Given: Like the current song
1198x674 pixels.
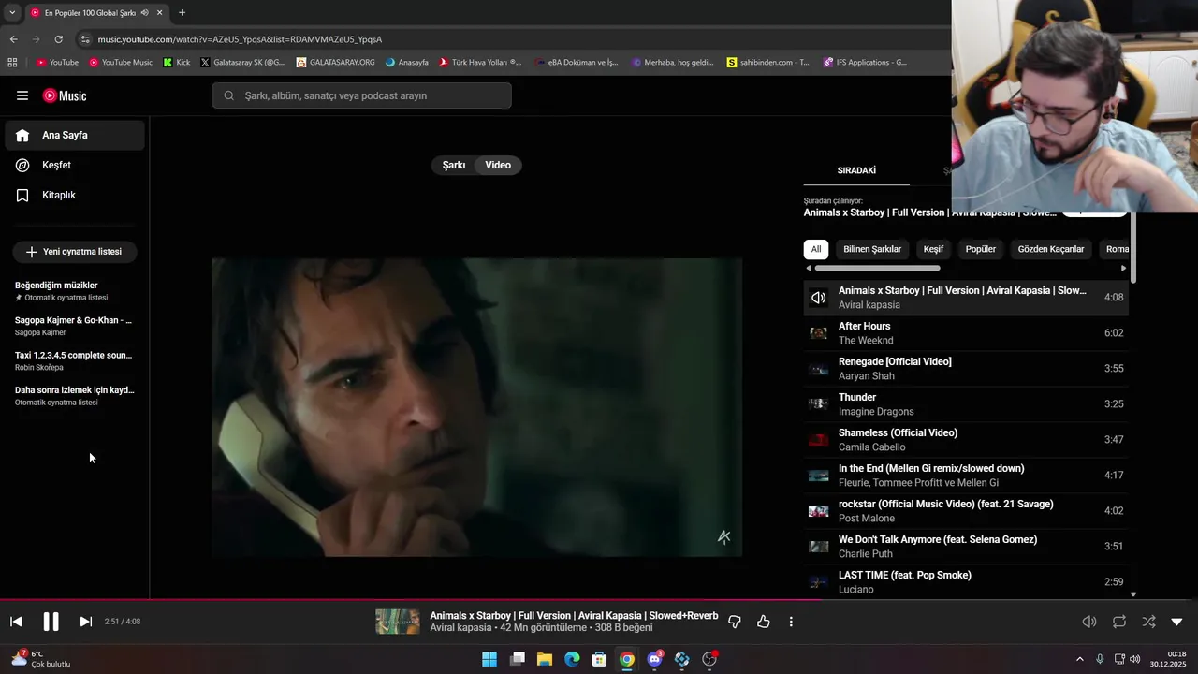Looking at the screenshot, I should 764,622.
